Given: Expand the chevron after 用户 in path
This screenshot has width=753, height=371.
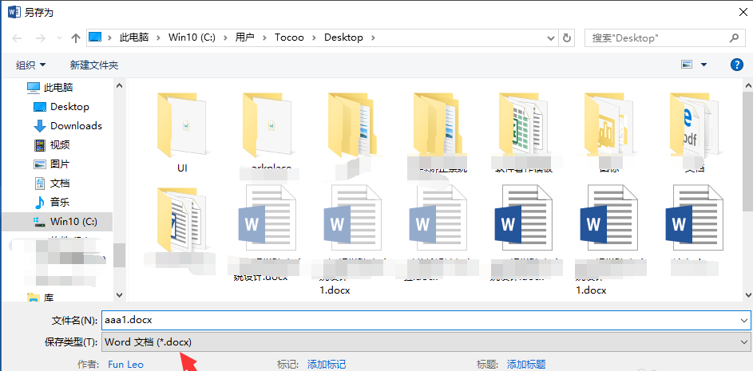Looking at the screenshot, I should coord(264,37).
